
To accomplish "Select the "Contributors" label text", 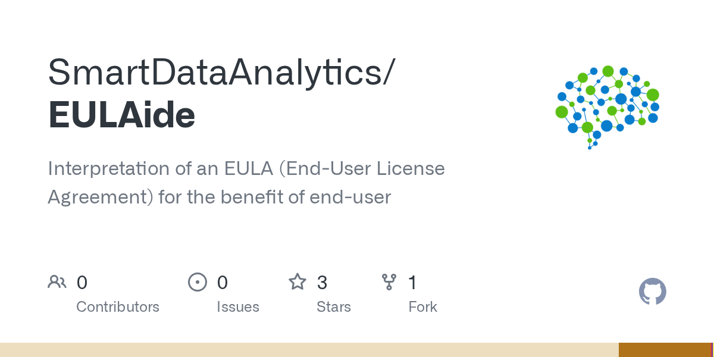I will click(x=118, y=307).
